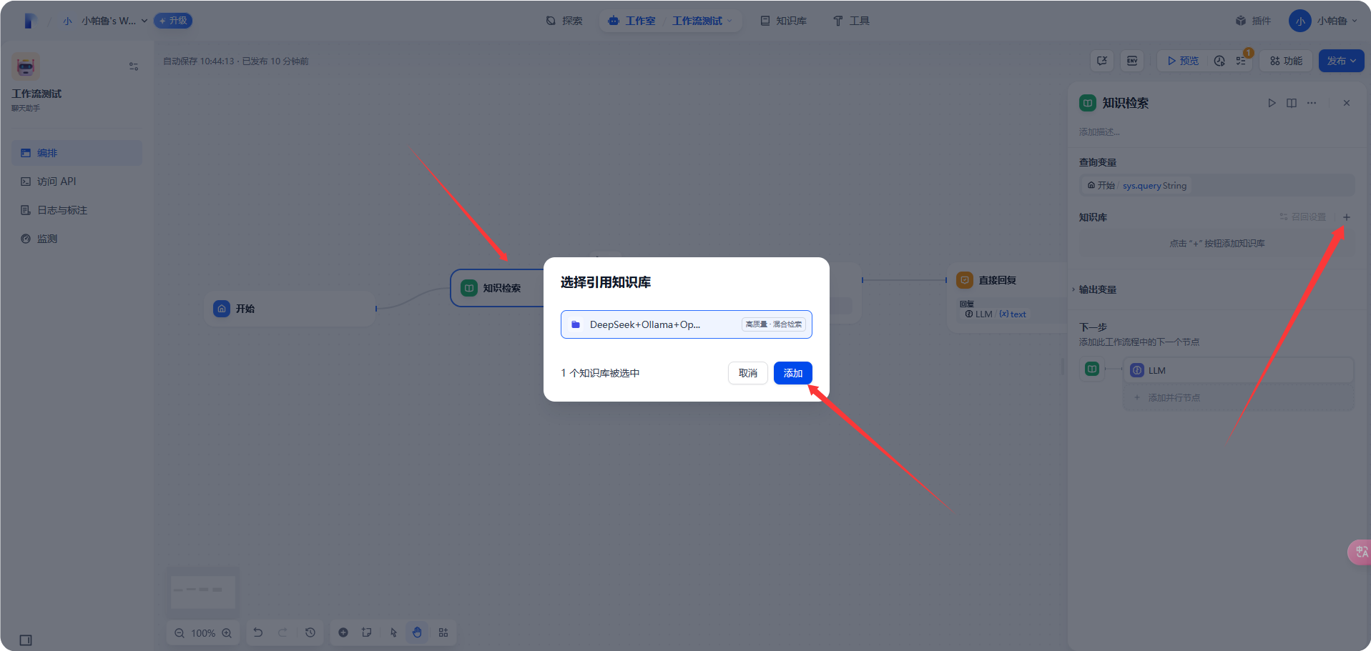Screen dimensions: 1371x651
Task: Toggle the bottom-left sidebar collapse icon
Action: pos(26,640)
